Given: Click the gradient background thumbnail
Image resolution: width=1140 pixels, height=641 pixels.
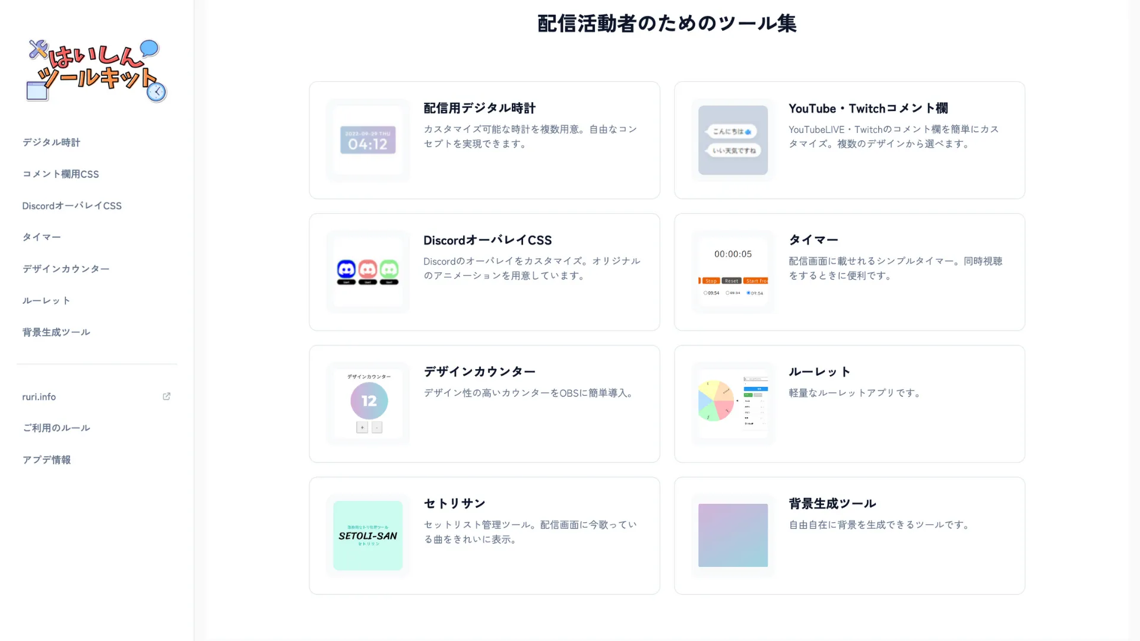Looking at the screenshot, I should coord(733,535).
